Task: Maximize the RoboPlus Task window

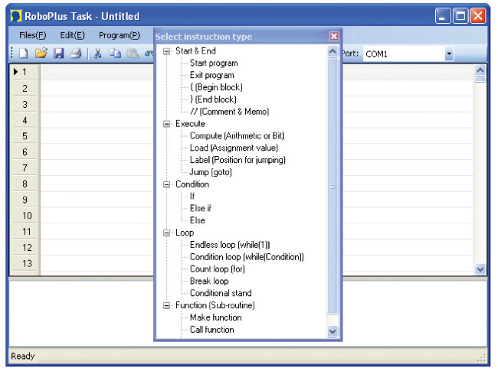Action: pyautogui.click(x=460, y=16)
